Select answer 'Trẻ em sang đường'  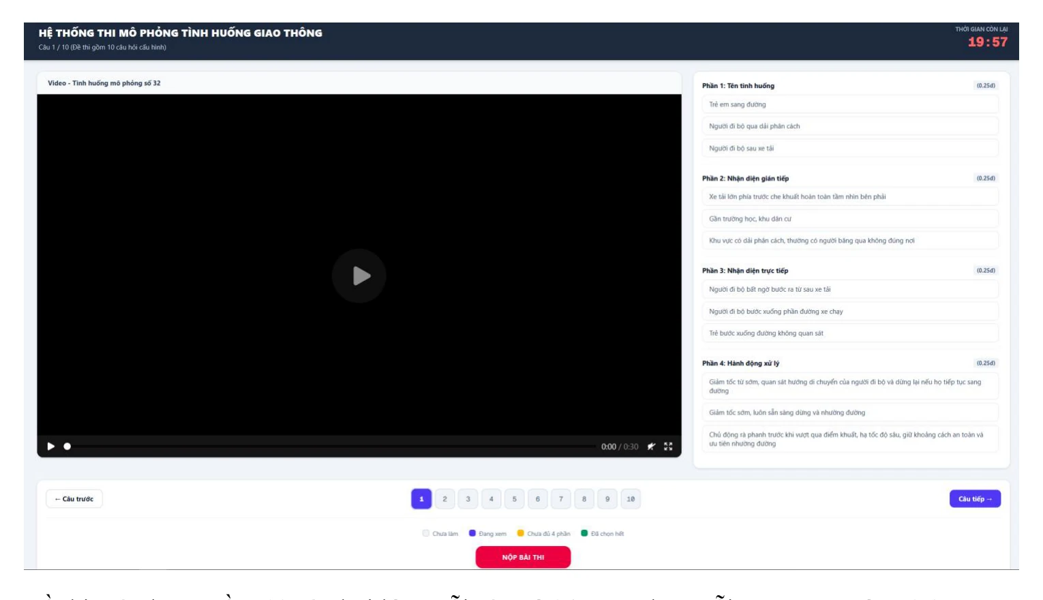tap(850, 104)
